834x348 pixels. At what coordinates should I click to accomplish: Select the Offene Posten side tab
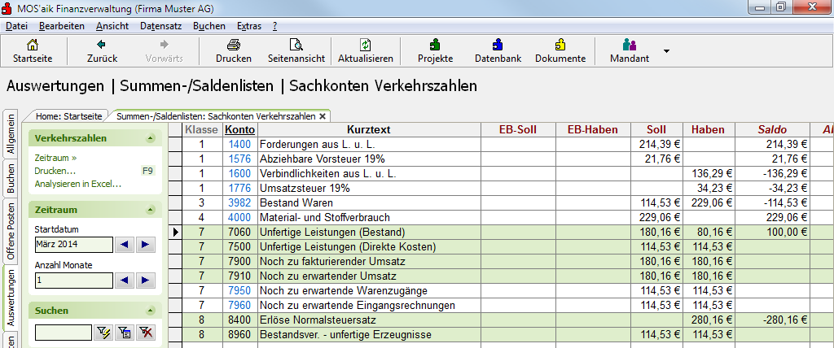coord(11,233)
